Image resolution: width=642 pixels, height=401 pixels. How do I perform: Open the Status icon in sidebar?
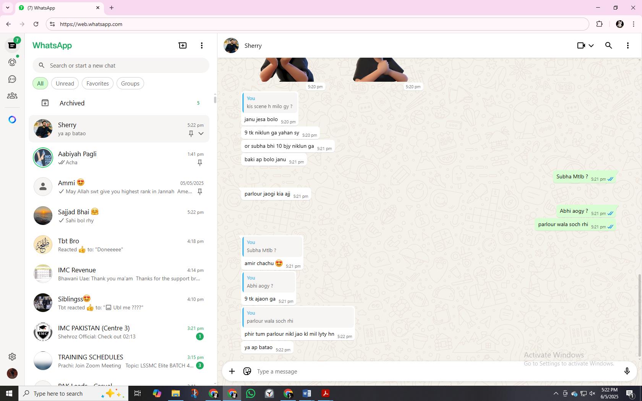pos(12,62)
